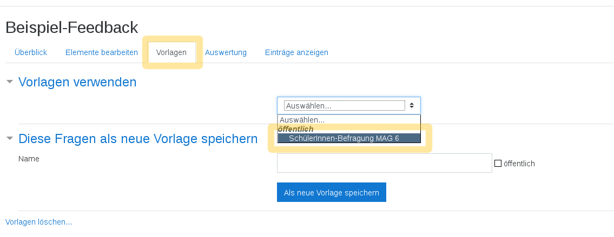This screenshot has width=614, height=237.
Task: Open the Vorlagen löschen... link
Action: click(x=38, y=222)
